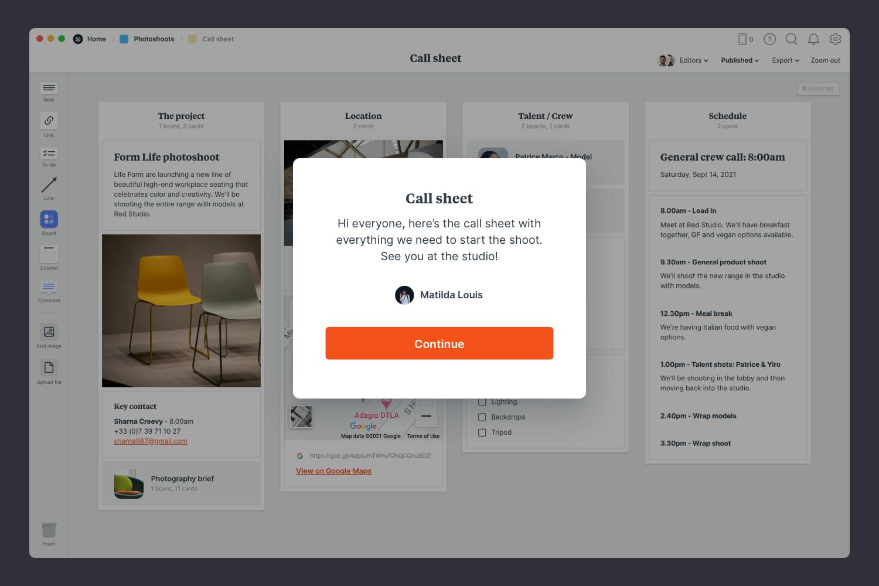879x586 pixels.
Task: Check the Lighting checkbox
Action: [482, 402]
